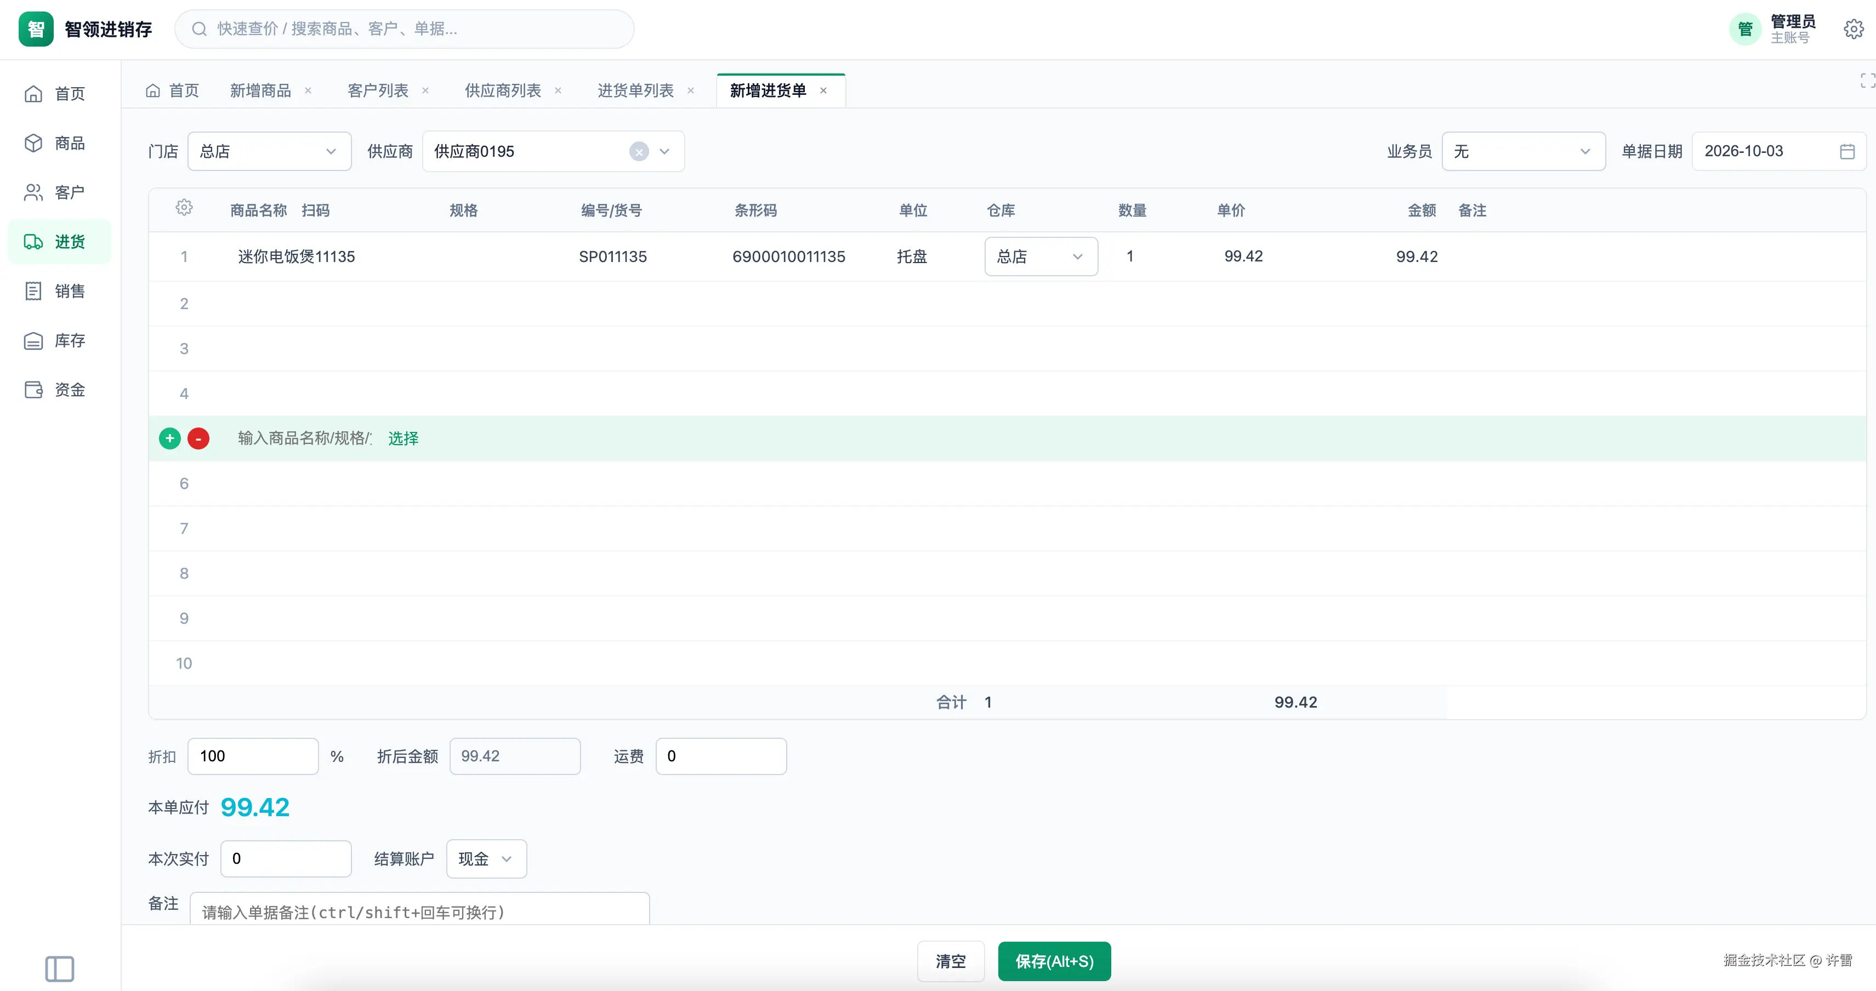The width and height of the screenshot is (1876, 991).
Task: Click the 迷你电饭煲11135 product cell
Action: pos(297,257)
